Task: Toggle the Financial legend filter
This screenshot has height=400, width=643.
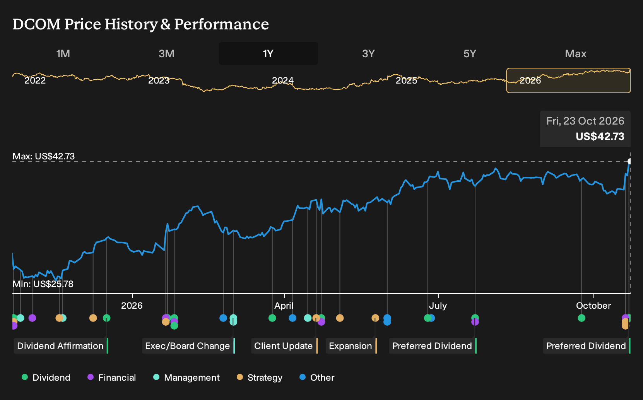Action: pyautogui.click(x=111, y=378)
